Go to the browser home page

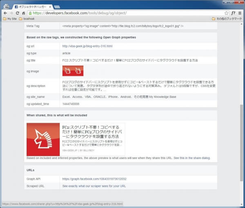click(x=24, y=13)
